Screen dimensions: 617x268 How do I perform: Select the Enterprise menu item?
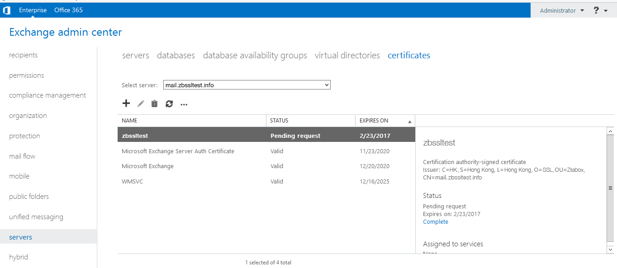(x=33, y=10)
